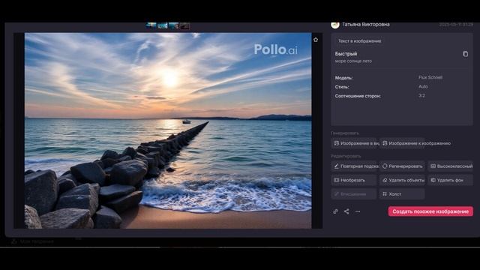Click the star favorite icon beside the image
Screen dimensions: 480x270
click(x=316, y=40)
